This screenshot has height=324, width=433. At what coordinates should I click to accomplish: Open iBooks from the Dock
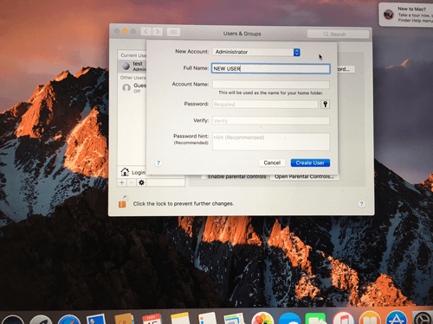(x=370, y=318)
